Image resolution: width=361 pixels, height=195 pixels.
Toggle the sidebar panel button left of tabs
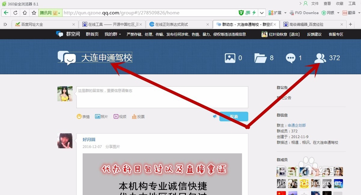pos(5,24)
